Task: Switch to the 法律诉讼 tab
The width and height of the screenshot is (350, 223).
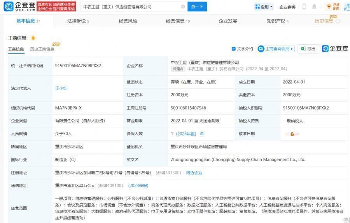Action: pyautogui.click(x=78, y=21)
